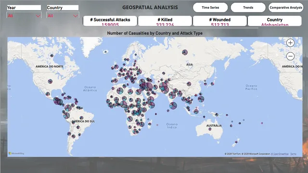Click the 'Oceano Índico' map label
The width and height of the screenshot is (308, 173).
172,126
